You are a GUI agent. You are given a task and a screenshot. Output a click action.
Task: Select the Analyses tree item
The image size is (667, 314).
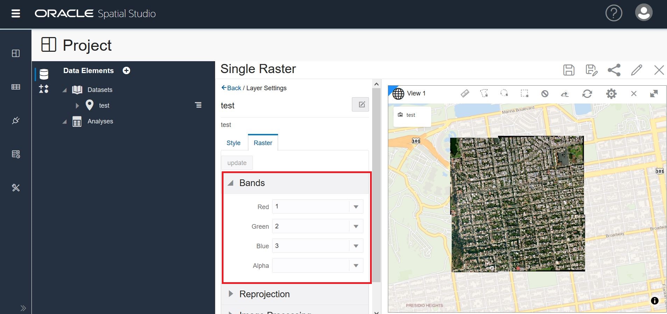tap(100, 121)
